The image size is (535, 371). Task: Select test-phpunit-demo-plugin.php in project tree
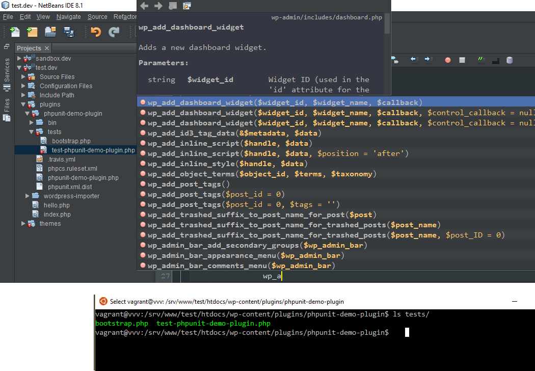pos(93,150)
